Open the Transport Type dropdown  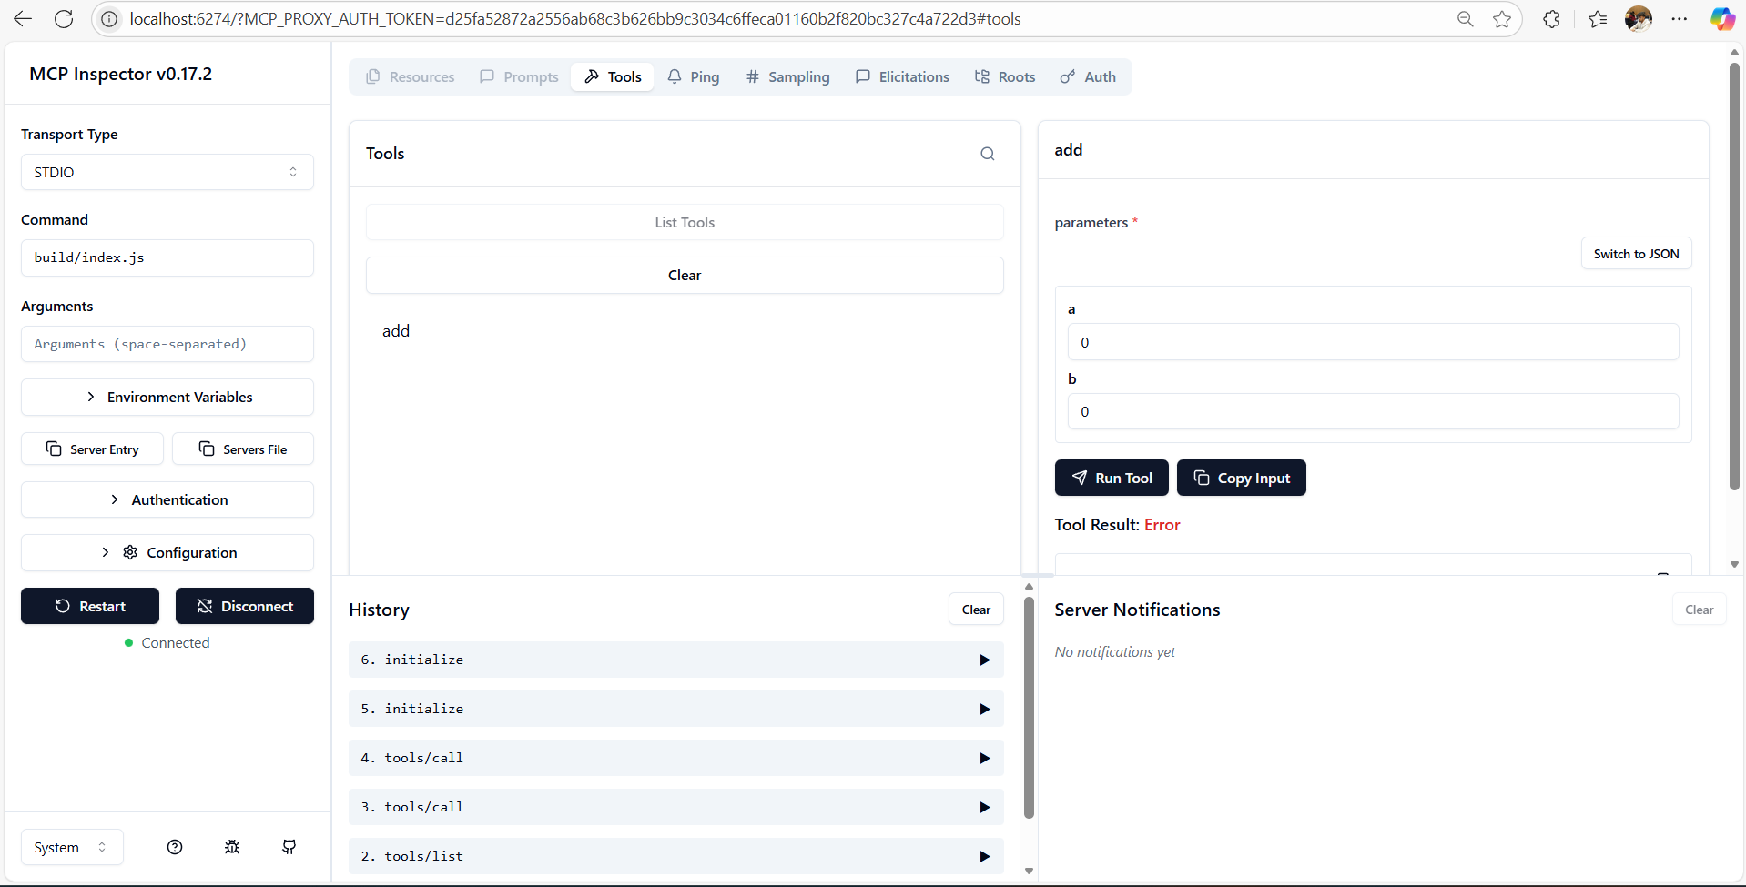pos(167,172)
